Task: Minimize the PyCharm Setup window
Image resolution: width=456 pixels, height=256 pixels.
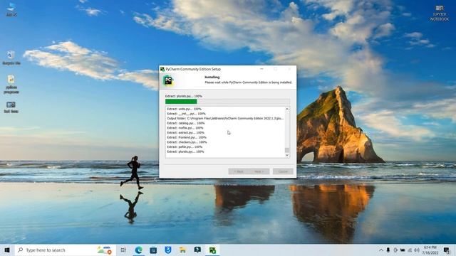Action: pyautogui.click(x=261, y=69)
